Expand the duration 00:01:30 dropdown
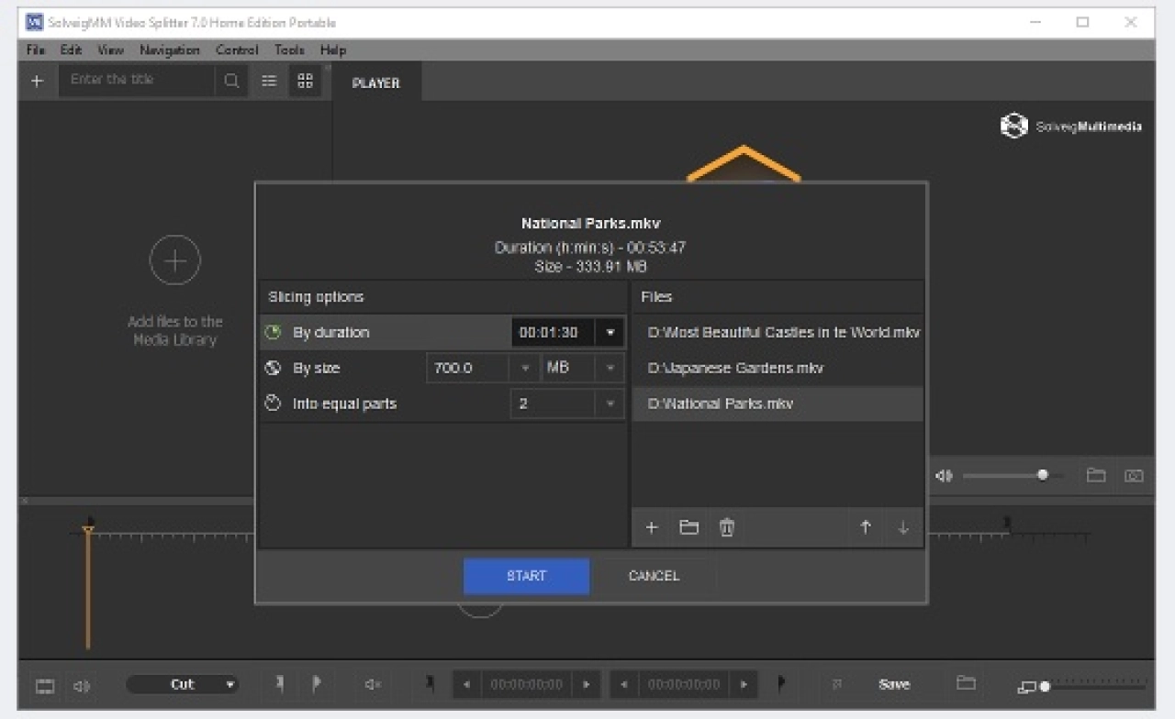The height and width of the screenshot is (719, 1175). pos(610,332)
